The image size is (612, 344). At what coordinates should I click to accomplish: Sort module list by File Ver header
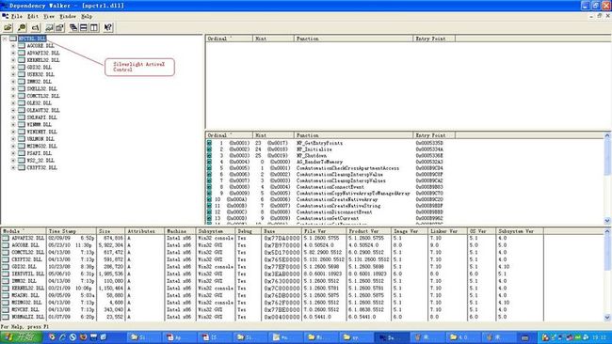(x=324, y=231)
